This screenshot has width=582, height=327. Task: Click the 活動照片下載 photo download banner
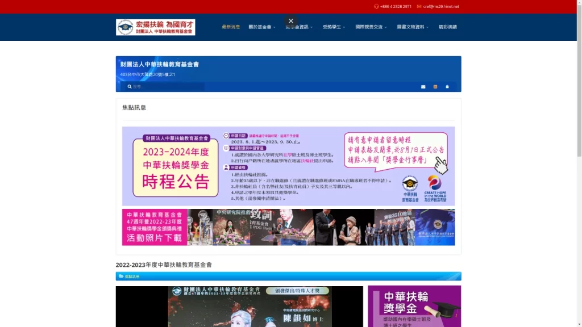[x=288, y=227]
